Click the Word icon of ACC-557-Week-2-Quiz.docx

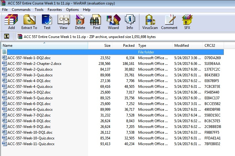pos(5,69)
